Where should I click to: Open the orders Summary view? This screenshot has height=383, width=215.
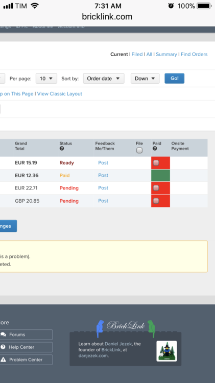166,54
